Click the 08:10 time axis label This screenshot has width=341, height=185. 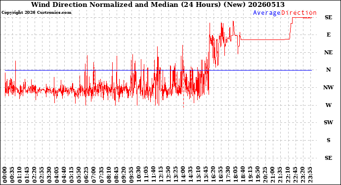[x=109, y=175]
